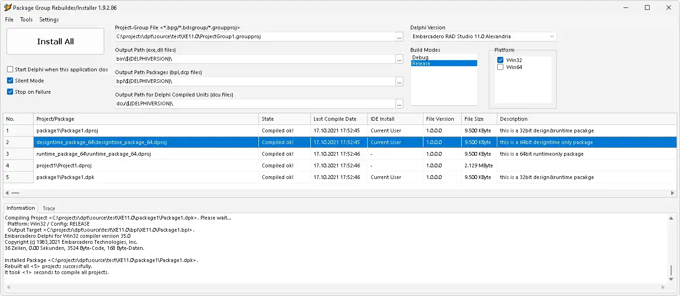Click the Install All button
Viewport: 680px width, 296px height.
[55, 41]
